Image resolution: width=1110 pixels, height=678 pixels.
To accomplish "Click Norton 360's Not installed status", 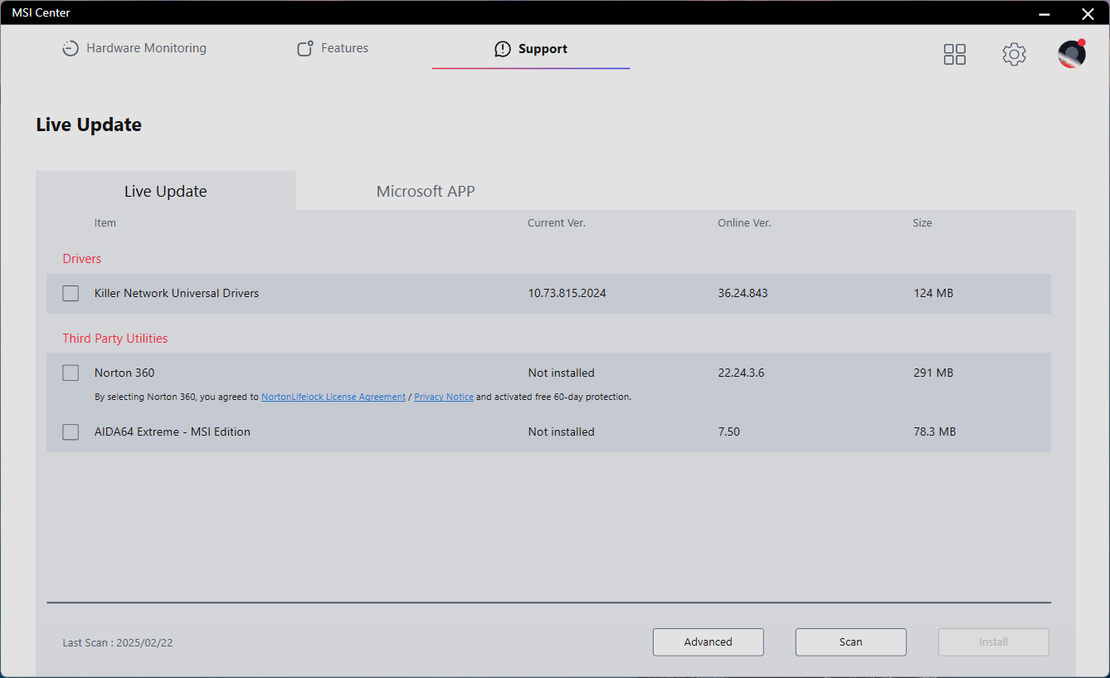I will [x=562, y=373].
